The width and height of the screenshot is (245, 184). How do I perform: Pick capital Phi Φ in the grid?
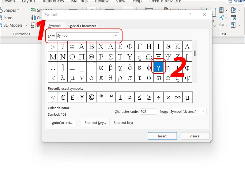pos(130,47)
